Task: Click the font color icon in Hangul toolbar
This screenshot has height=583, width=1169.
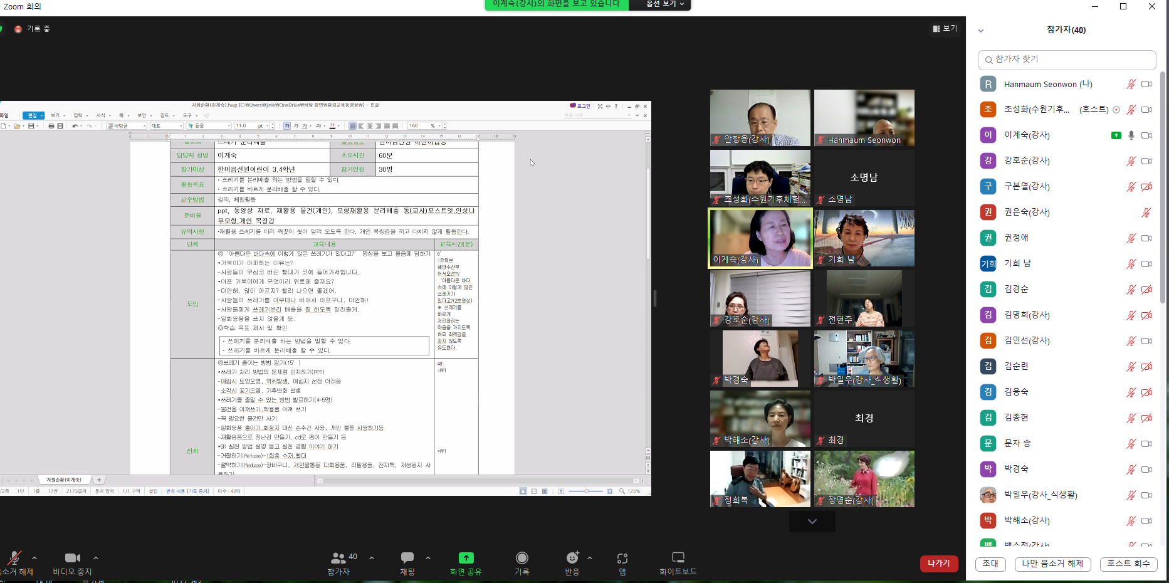Action: [x=332, y=126]
